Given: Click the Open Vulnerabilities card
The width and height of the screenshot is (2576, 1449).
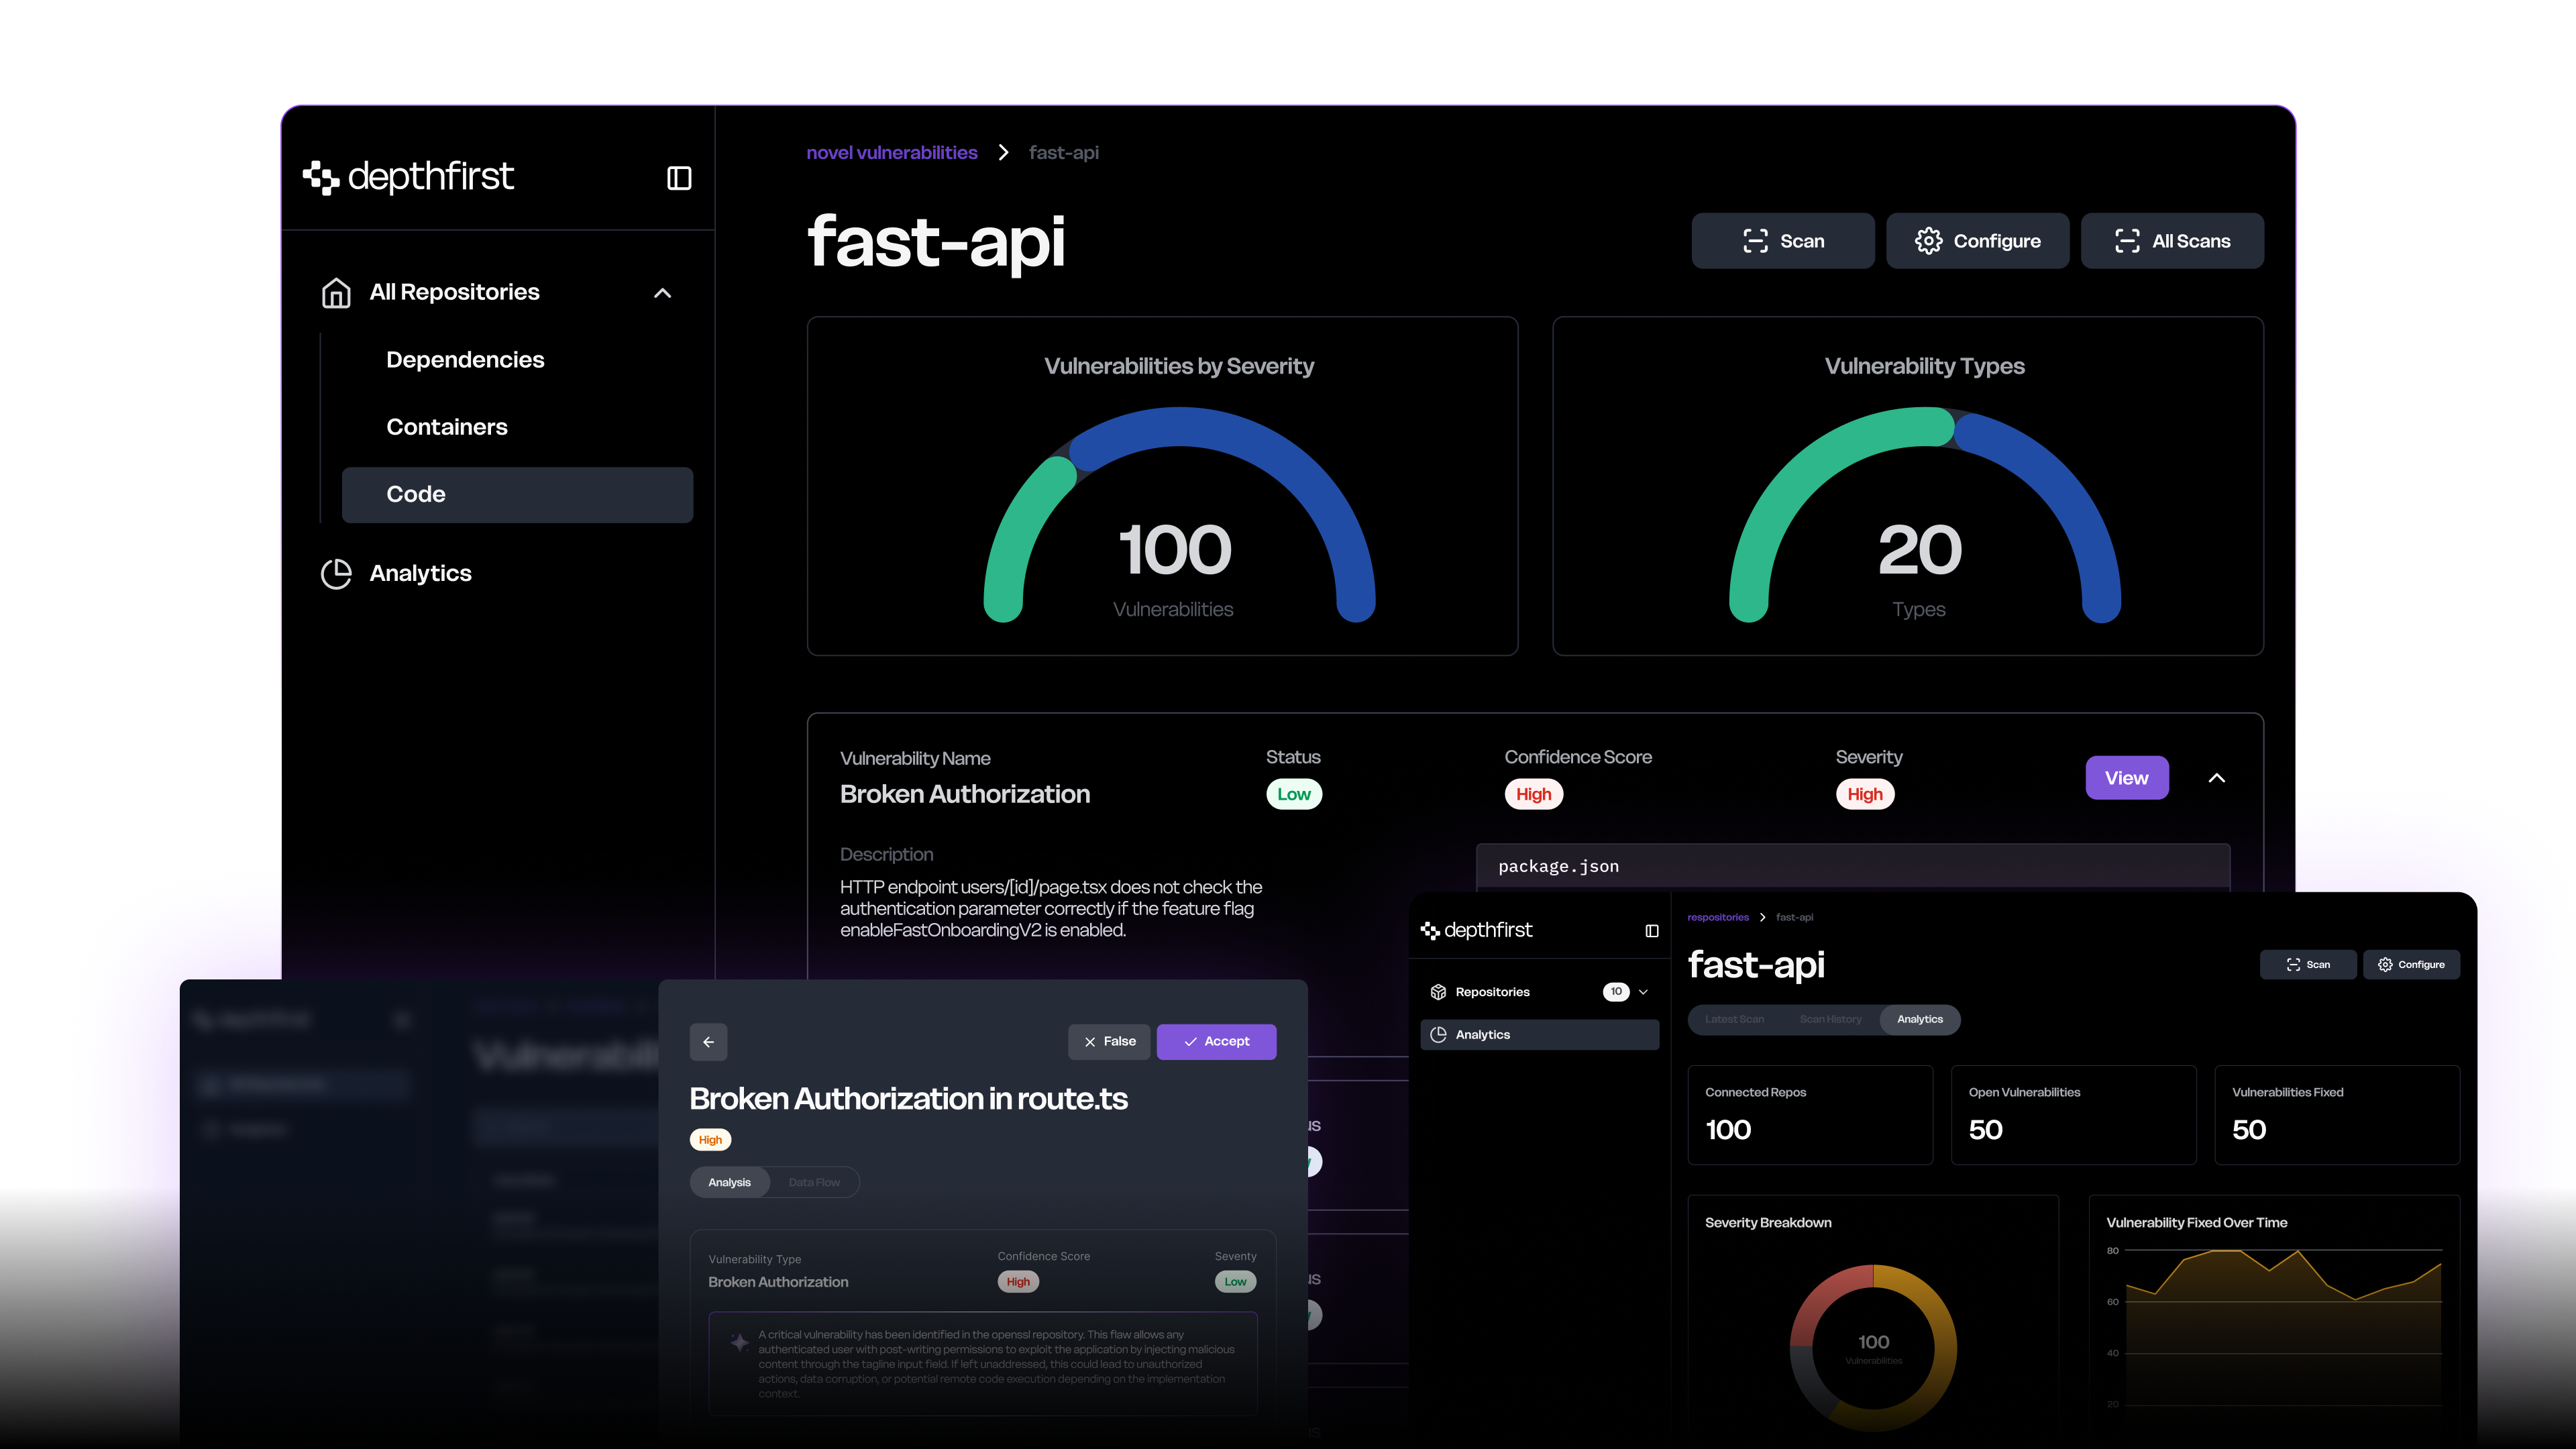Looking at the screenshot, I should (2073, 1114).
